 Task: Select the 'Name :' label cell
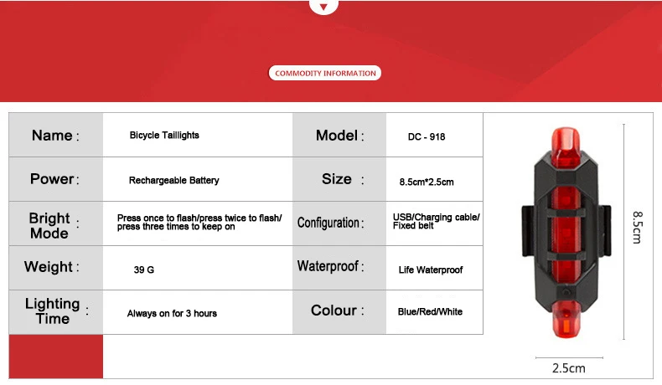[x=56, y=136]
